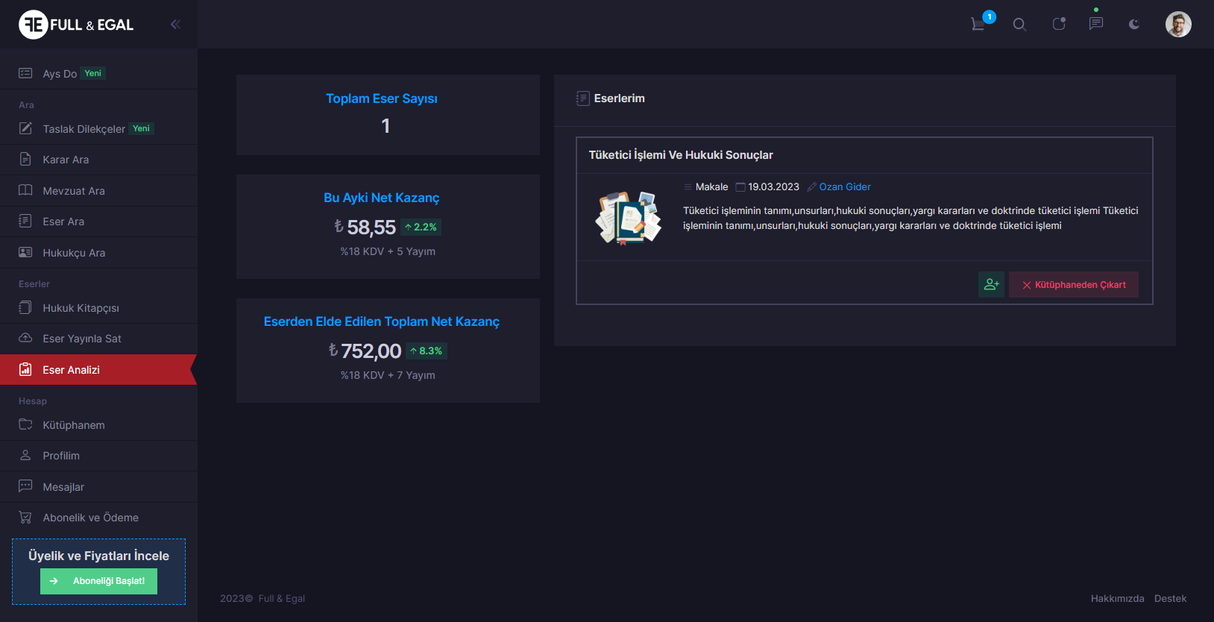This screenshot has height=622, width=1214.
Task: Click the Ozan Gider author link
Action: coord(844,187)
